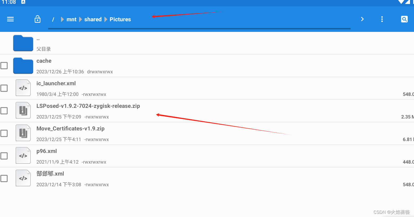Screen dimensions: 414x217
Task: Select the LSPosed zip checkbox
Action: [x=4, y=111]
